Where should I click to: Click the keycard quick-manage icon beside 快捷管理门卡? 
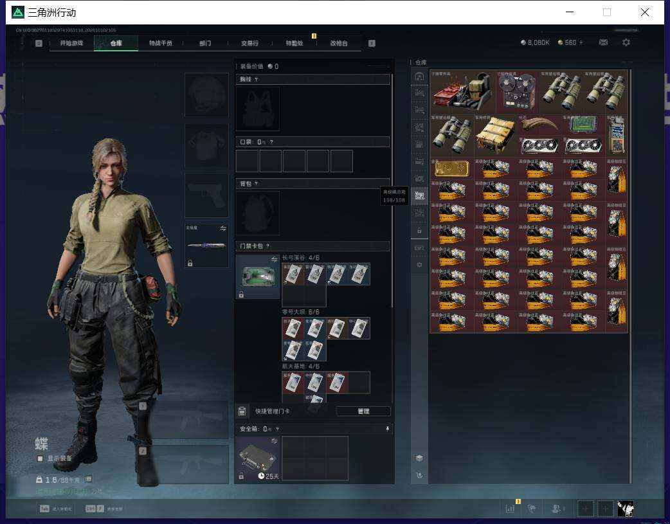[x=242, y=411]
